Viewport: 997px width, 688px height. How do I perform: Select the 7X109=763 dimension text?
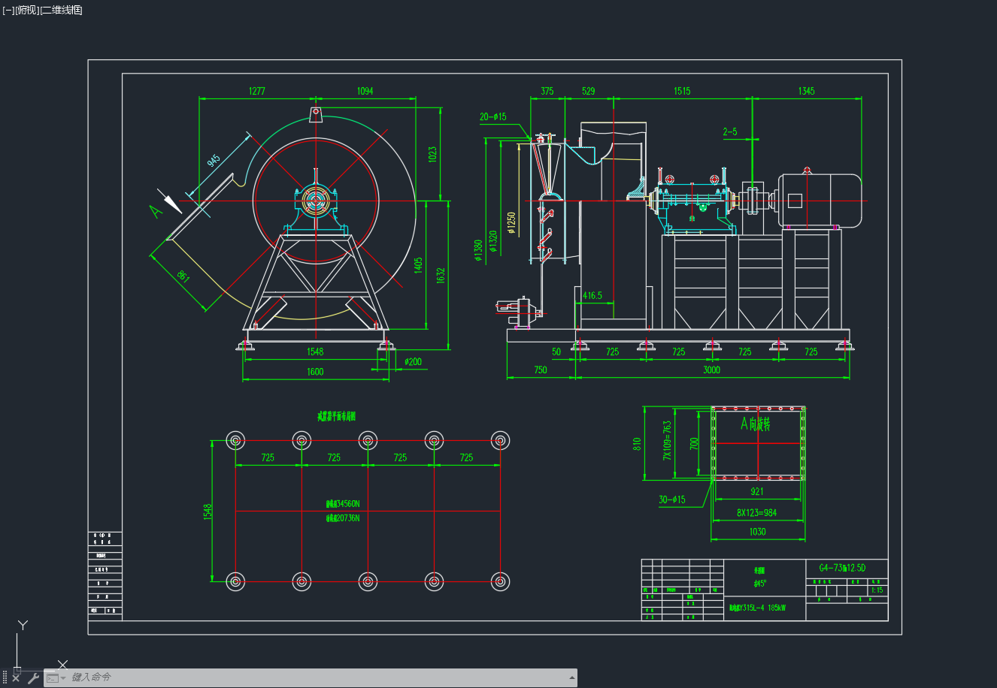(x=667, y=440)
